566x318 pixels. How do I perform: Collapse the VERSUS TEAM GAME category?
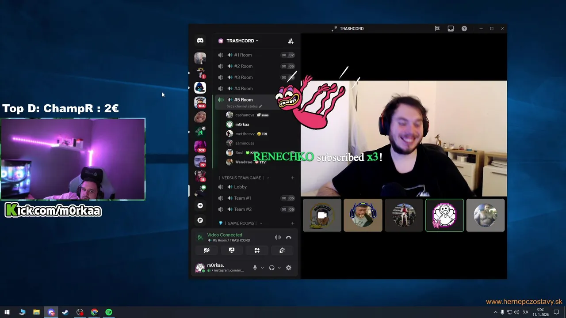243,178
